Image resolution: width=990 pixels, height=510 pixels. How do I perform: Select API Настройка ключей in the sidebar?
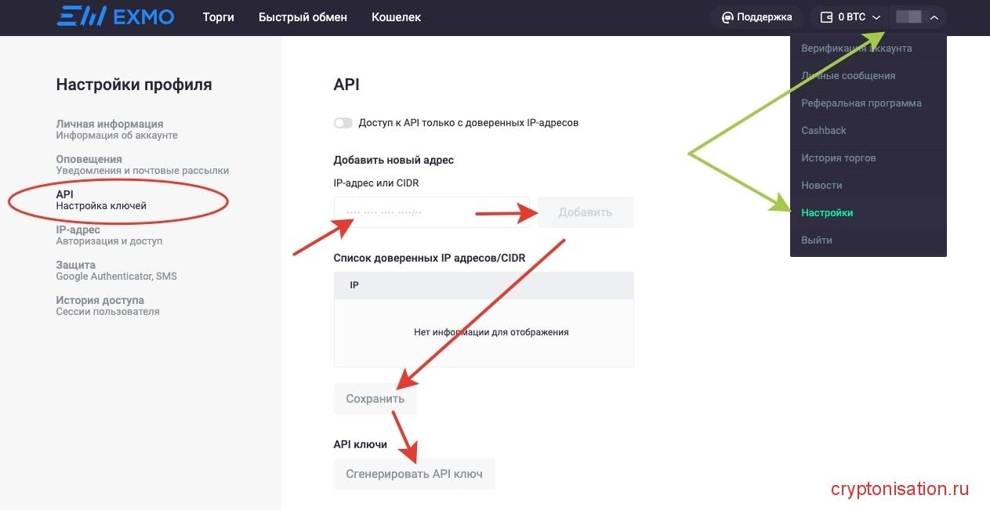98,199
